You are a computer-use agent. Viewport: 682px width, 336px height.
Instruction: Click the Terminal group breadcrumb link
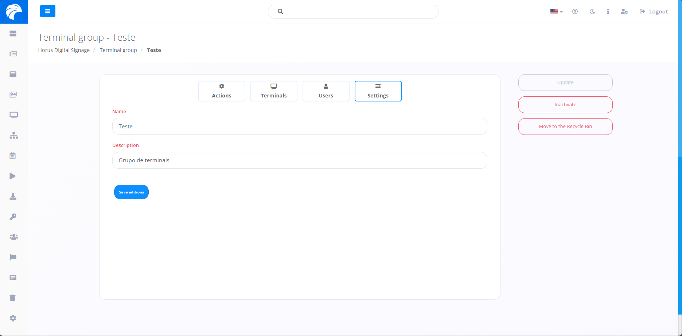pyautogui.click(x=118, y=50)
